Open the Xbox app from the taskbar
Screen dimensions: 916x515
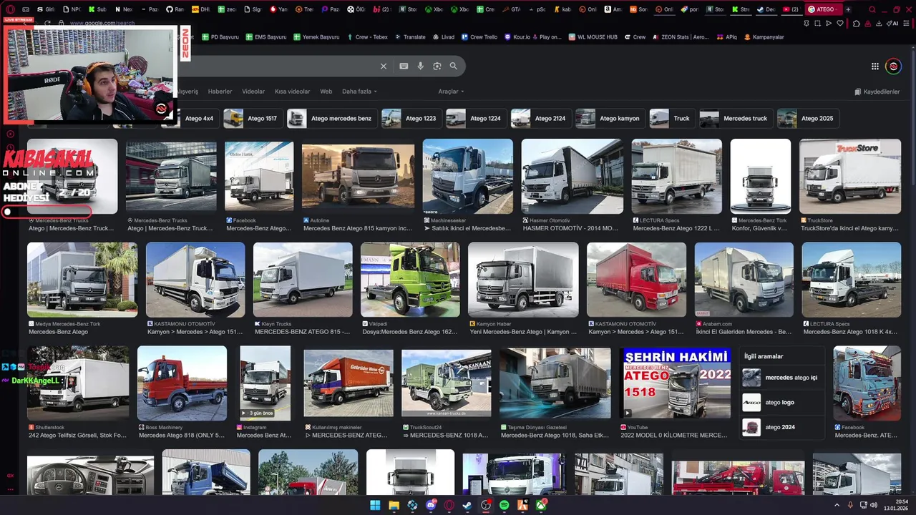pos(542,505)
